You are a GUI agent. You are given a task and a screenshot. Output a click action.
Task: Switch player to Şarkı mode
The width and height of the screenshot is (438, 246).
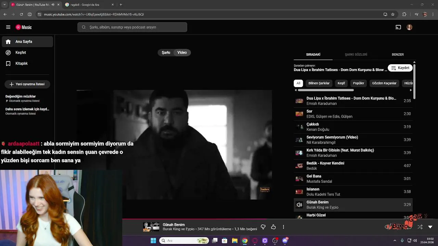click(x=166, y=53)
